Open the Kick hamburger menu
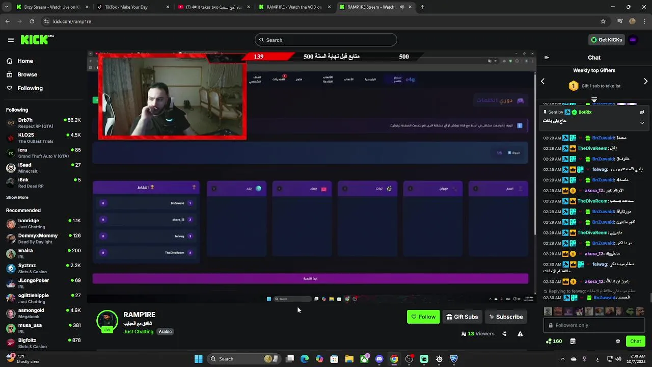Image resolution: width=652 pixels, height=367 pixels. click(x=11, y=40)
